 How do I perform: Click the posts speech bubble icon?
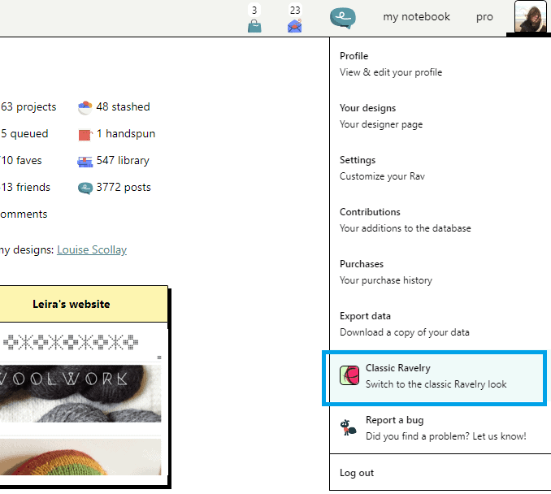point(85,188)
